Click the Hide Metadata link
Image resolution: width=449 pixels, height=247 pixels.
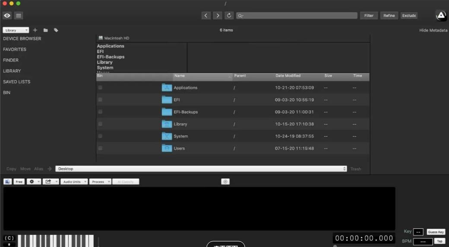coord(433,31)
